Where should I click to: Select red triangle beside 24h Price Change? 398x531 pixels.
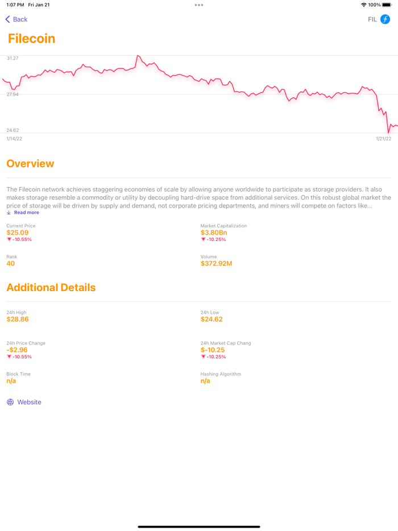(8, 356)
